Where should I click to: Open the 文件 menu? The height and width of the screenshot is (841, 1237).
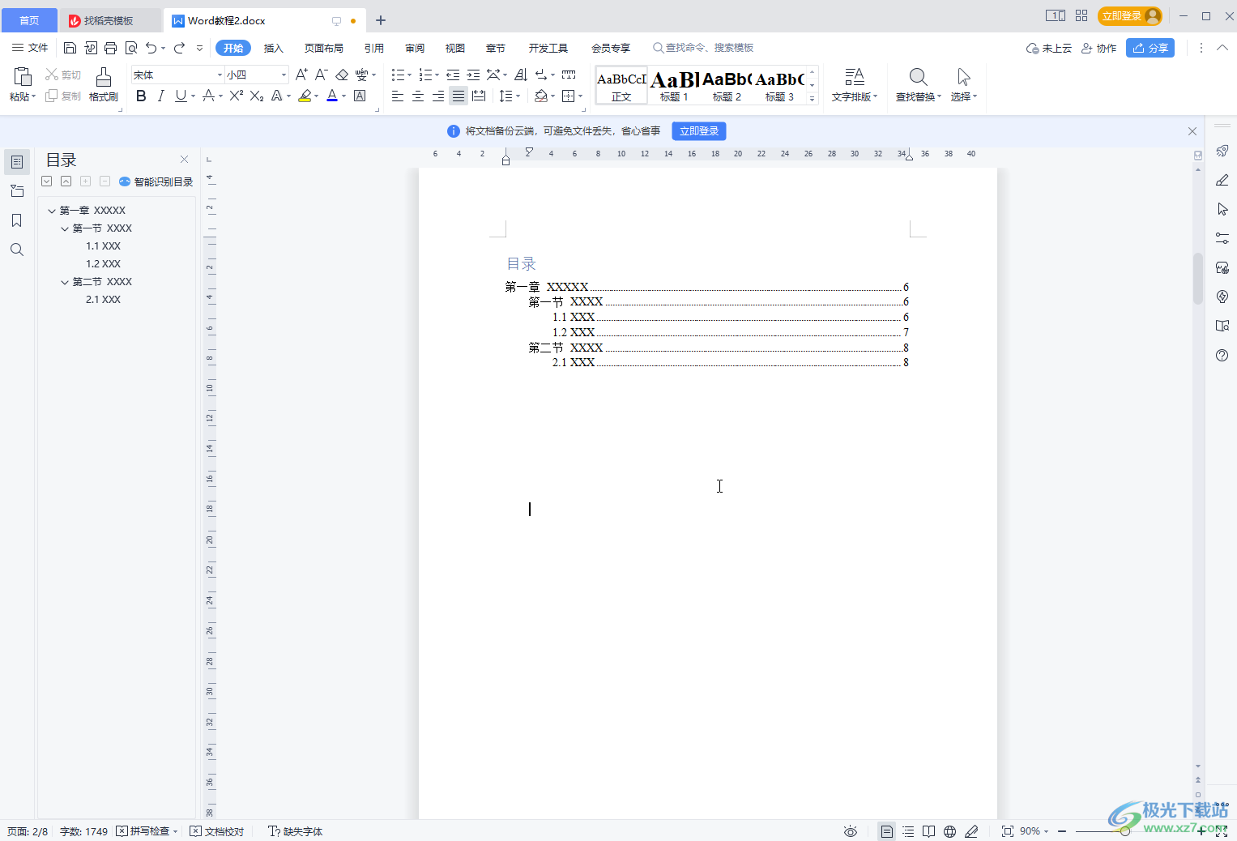[x=30, y=48]
